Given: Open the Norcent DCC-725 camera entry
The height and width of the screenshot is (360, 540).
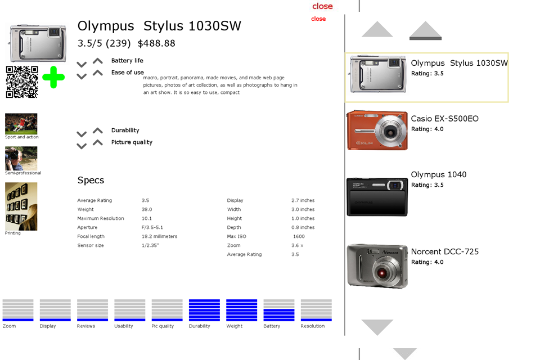Looking at the screenshot, I should tap(444, 252).
